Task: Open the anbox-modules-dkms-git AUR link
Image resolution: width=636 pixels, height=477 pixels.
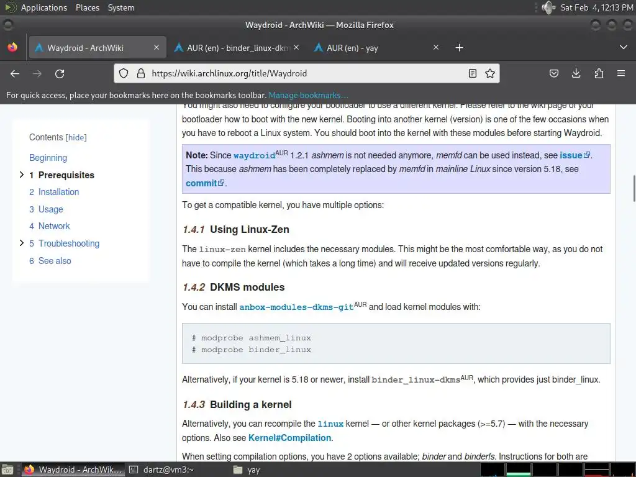Action: [296, 307]
